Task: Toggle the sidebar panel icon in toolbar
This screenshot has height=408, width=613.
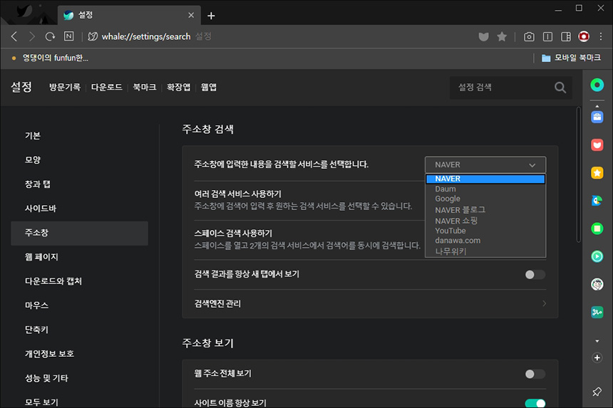Action: point(566,37)
